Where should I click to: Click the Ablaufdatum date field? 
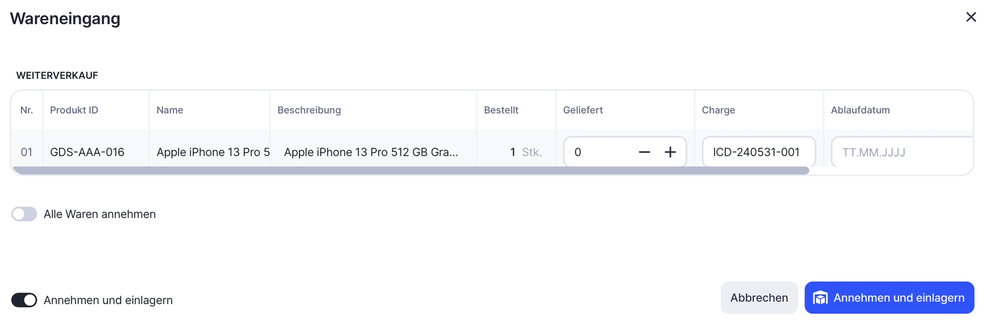(x=901, y=153)
